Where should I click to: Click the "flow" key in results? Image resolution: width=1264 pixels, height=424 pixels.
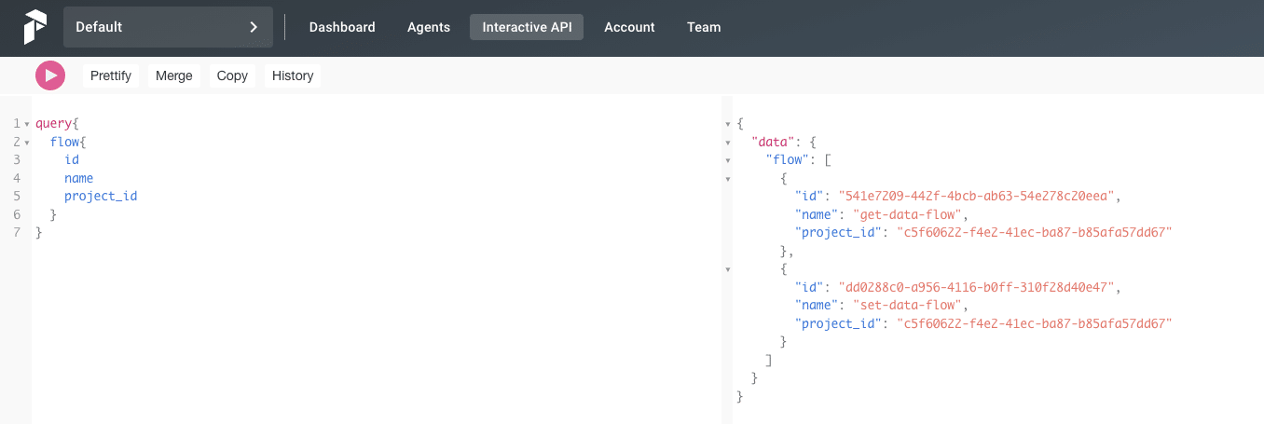pyautogui.click(x=787, y=160)
